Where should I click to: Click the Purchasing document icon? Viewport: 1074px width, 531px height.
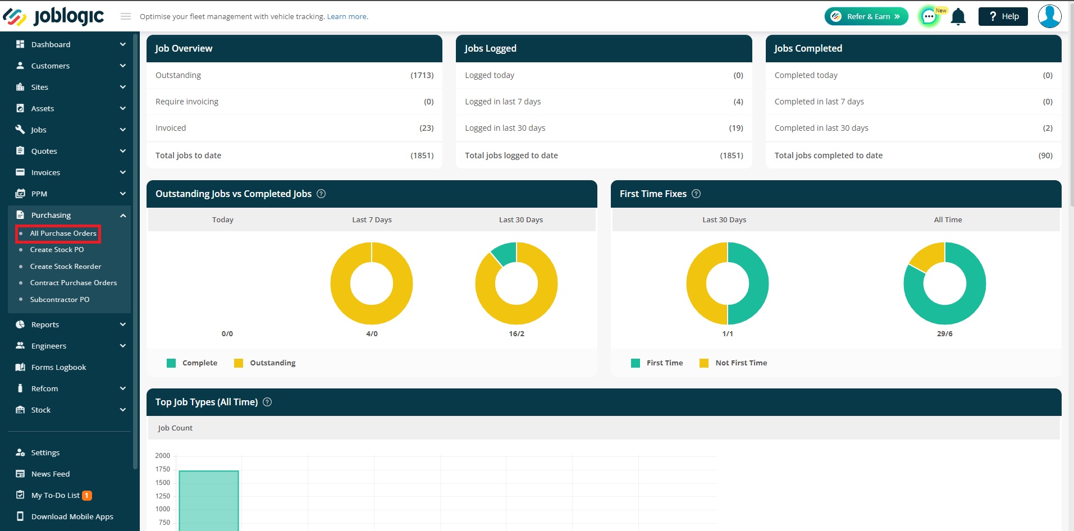click(x=20, y=215)
